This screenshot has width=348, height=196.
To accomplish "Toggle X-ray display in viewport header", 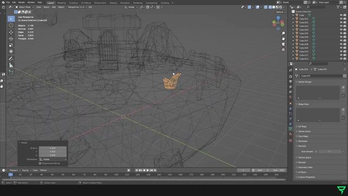I will click(x=266, y=7).
